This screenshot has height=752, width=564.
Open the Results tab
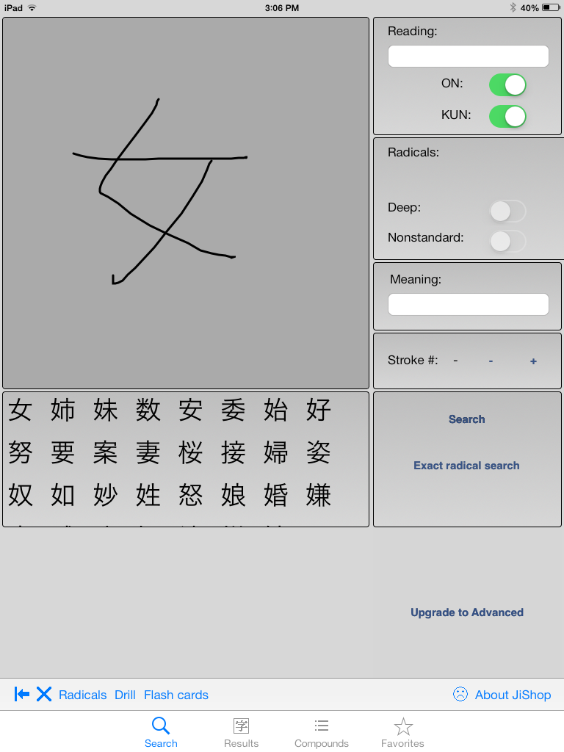coord(241,732)
